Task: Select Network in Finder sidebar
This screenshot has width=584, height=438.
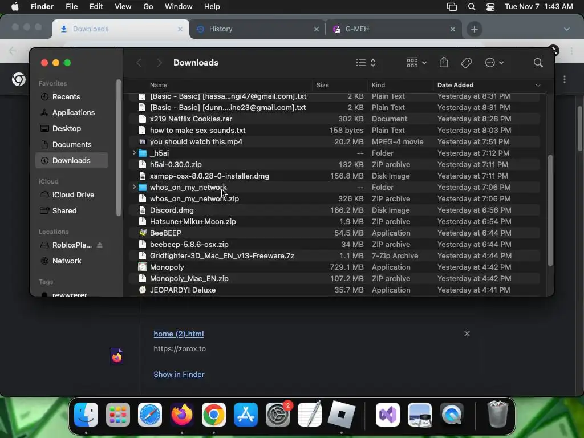Action: [x=72, y=261]
